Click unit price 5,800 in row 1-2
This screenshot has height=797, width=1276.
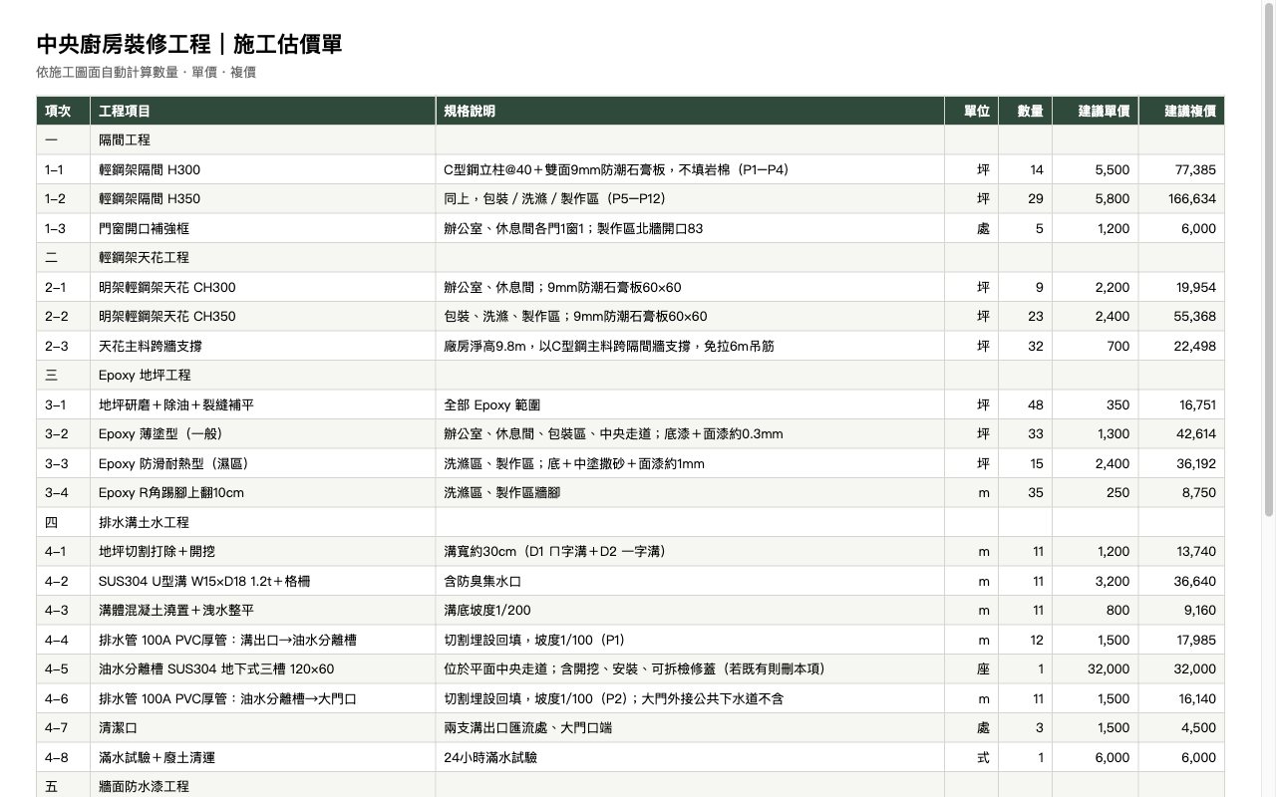coord(1112,199)
